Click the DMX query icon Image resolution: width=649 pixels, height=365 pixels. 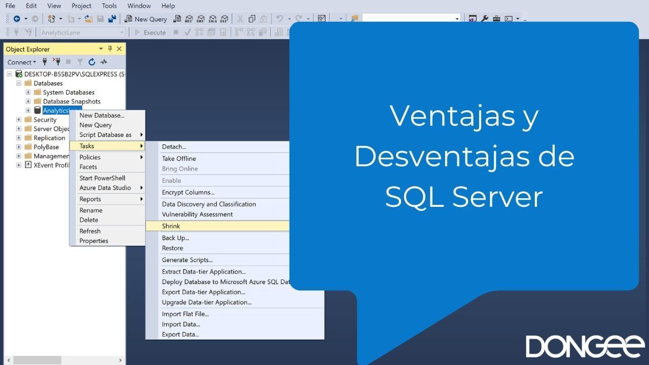tap(200, 19)
